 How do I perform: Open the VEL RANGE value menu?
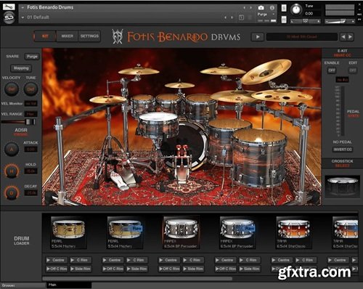click(31, 114)
